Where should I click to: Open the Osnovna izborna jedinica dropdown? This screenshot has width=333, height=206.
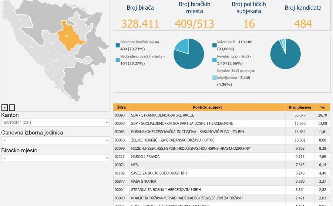pos(55,140)
